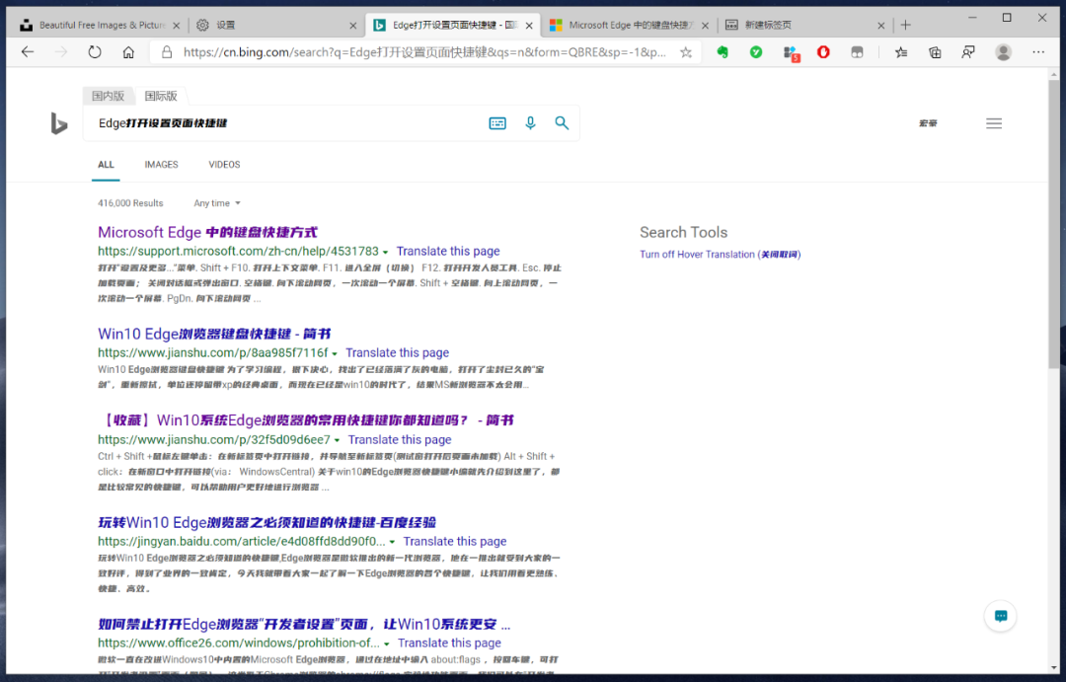The image size is (1066, 682).
Task: Open Collections in the Edge toolbar
Action: [934, 52]
